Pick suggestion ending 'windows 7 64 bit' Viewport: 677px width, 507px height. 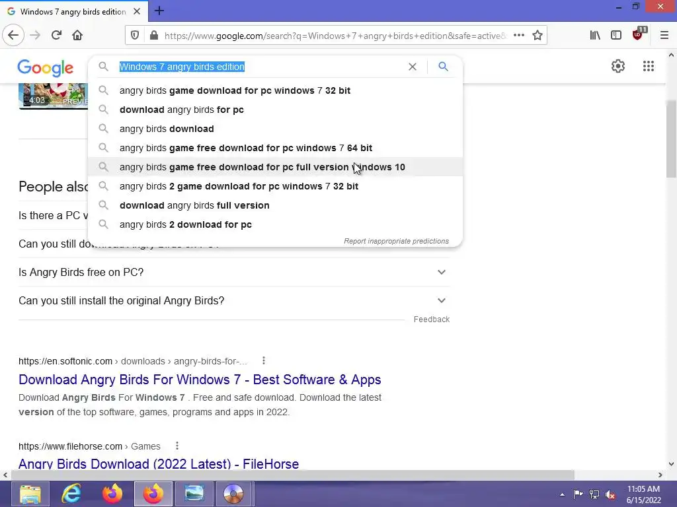point(275,148)
